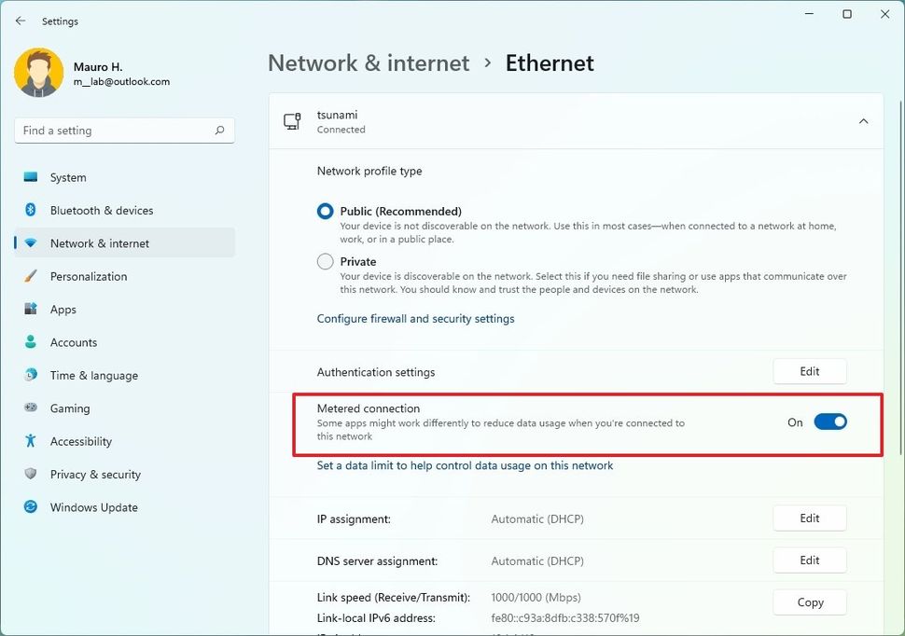This screenshot has height=636, width=905.
Task: Open Configure firewall and security settings
Action: click(415, 318)
